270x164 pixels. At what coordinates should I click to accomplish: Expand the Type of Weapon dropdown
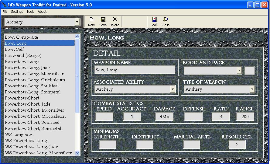pos(252,89)
